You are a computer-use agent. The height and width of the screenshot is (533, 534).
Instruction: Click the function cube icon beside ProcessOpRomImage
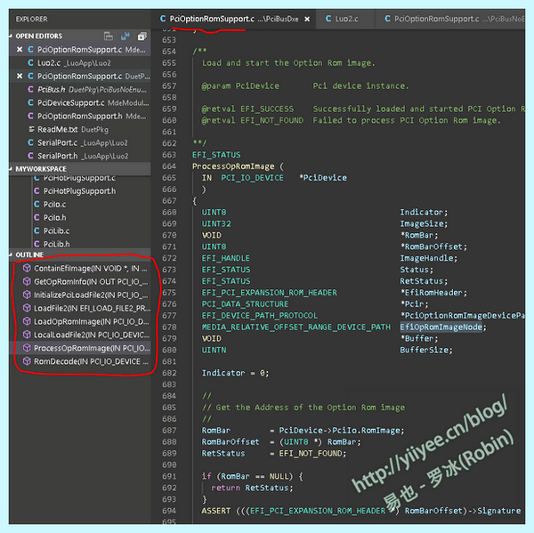(x=27, y=348)
